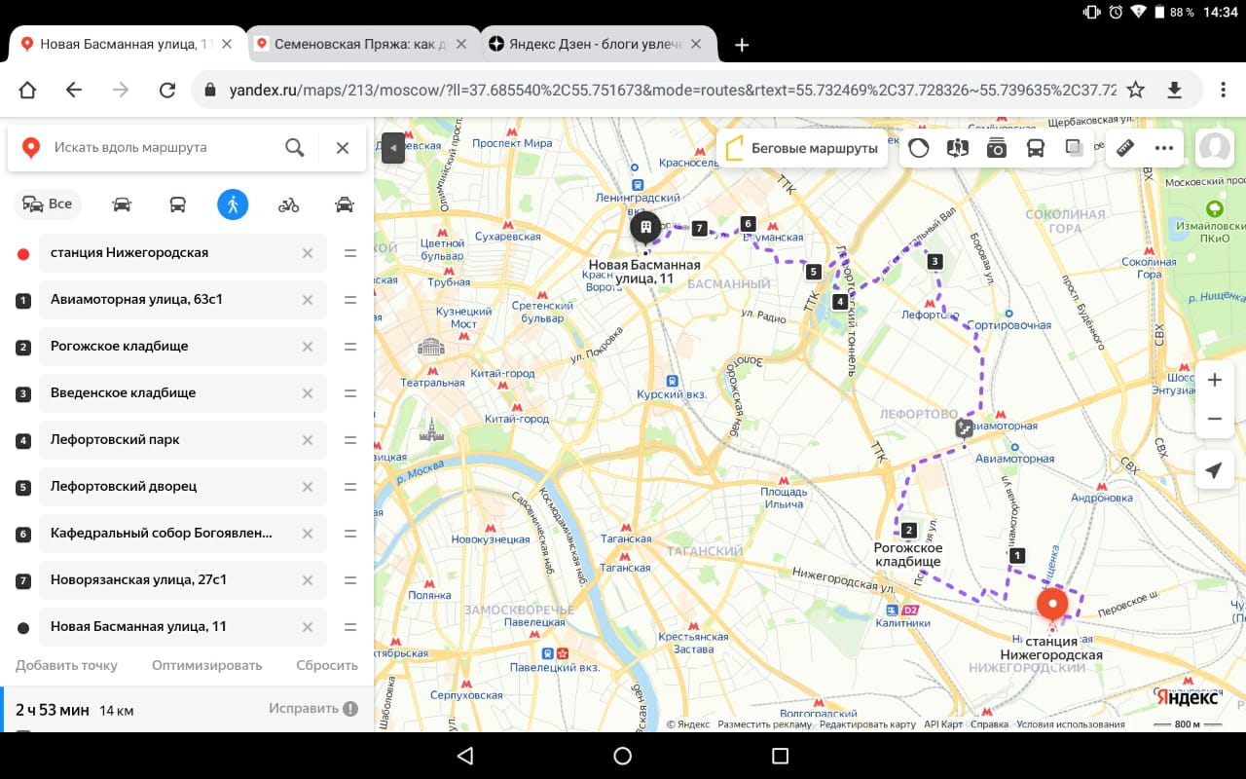The image size is (1246, 779).
Task: Switch to Семеновская Пряжа browser tab
Action: (361, 44)
